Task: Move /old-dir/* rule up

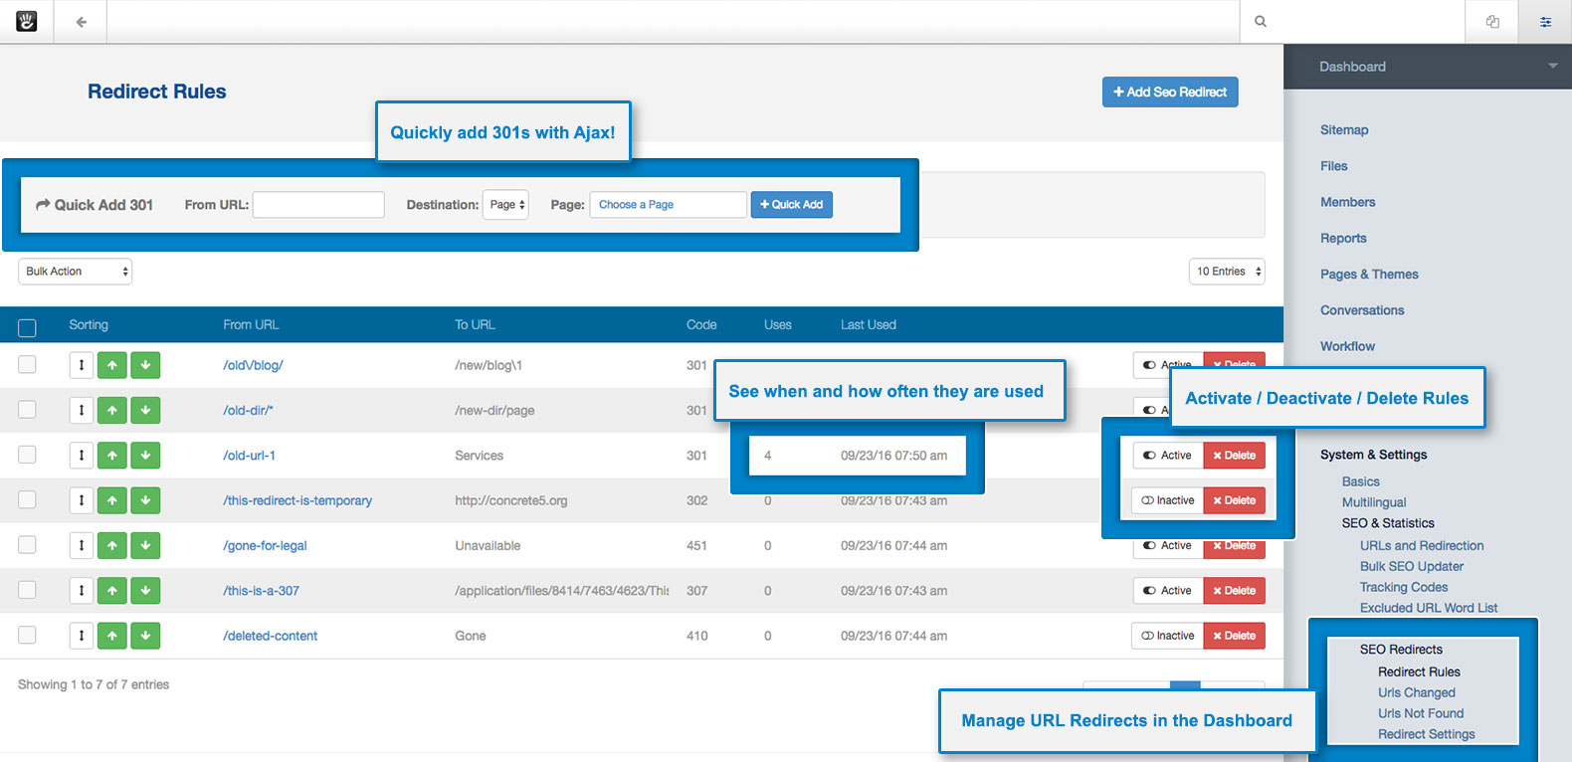Action: pyautogui.click(x=112, y=410)
